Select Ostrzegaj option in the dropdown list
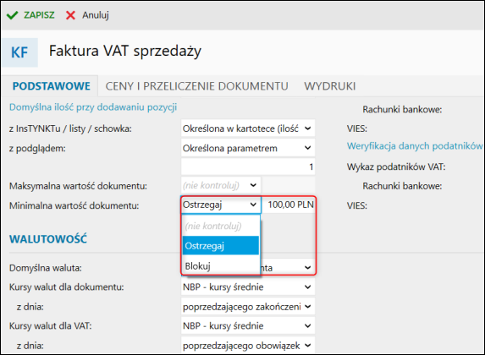Image resolution: width=485 pixels, height=355 pixels. 221,246
